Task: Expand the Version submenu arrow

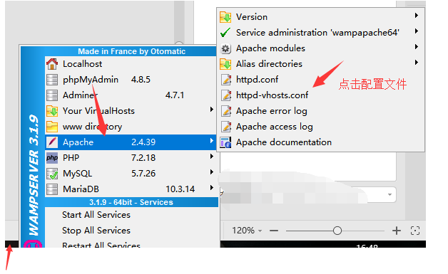Action: (x=417, y=16)
